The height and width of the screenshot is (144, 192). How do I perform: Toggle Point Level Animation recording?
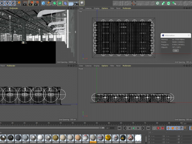[186, 128]
